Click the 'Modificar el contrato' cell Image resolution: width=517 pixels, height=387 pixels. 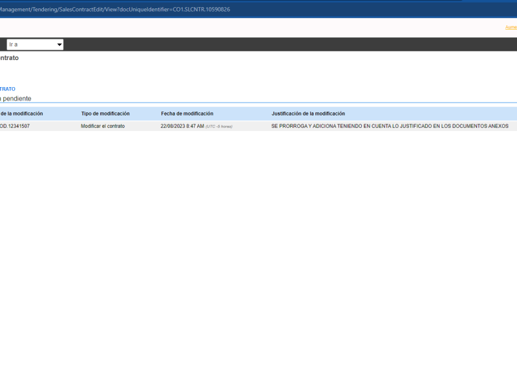coord(103,126)
